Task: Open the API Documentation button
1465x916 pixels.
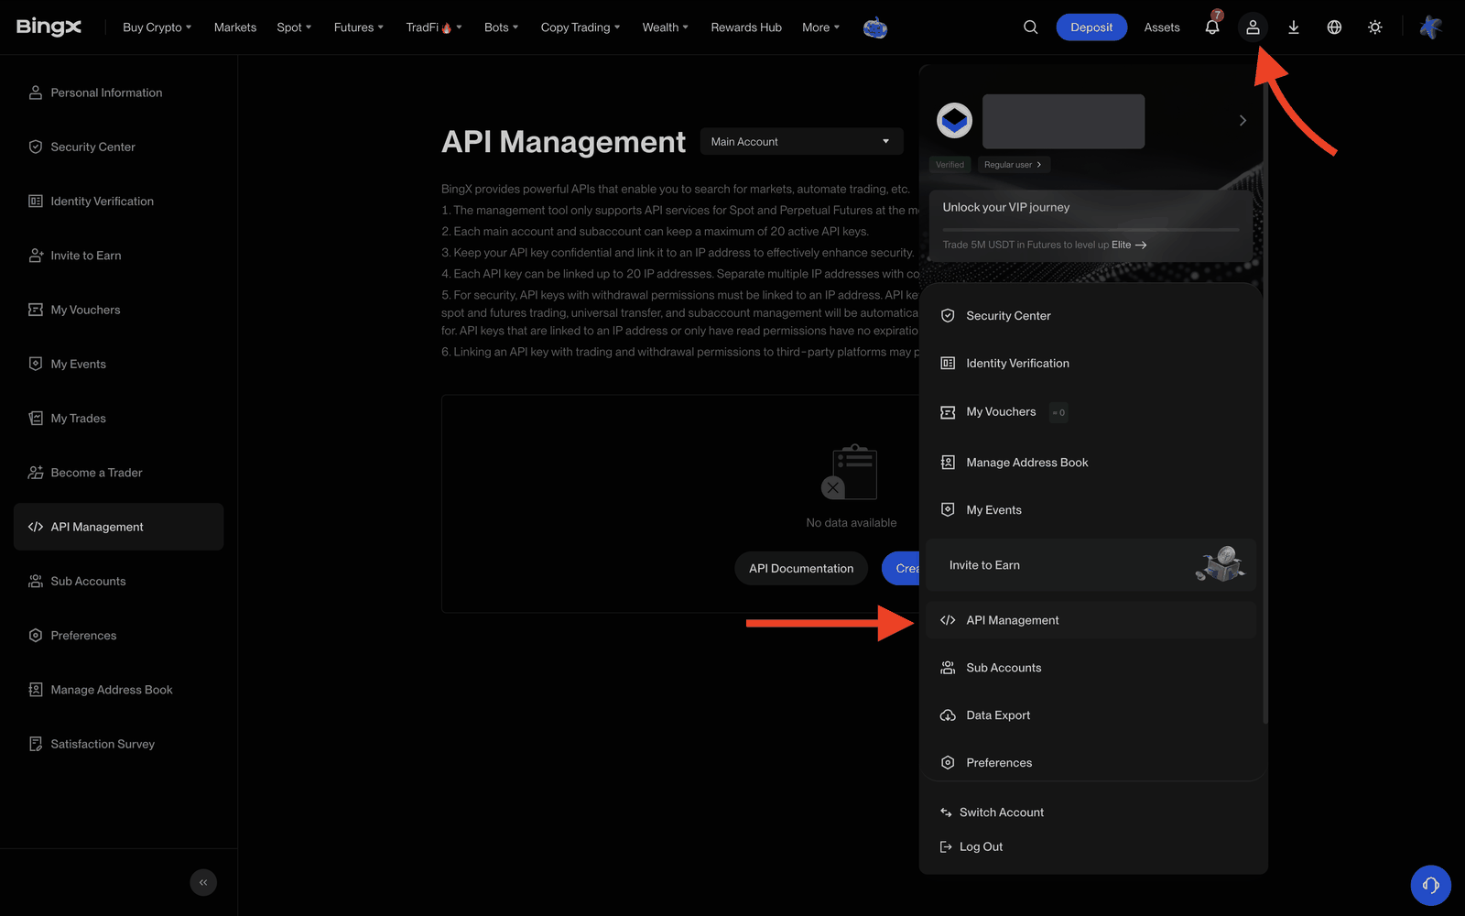Action: (801, 568)
